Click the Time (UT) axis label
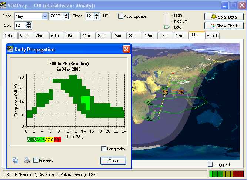 (x=75, y=136)
